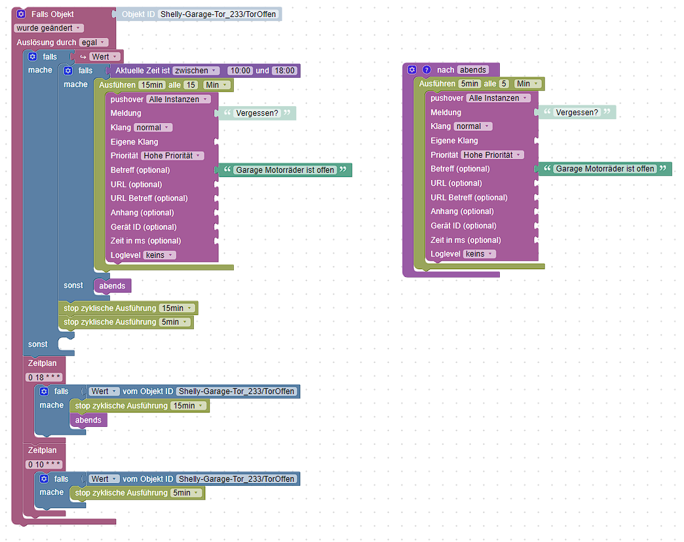
Task: Click 'URL Betreff (optional)' label in right pushover
Action: point(469,198)
